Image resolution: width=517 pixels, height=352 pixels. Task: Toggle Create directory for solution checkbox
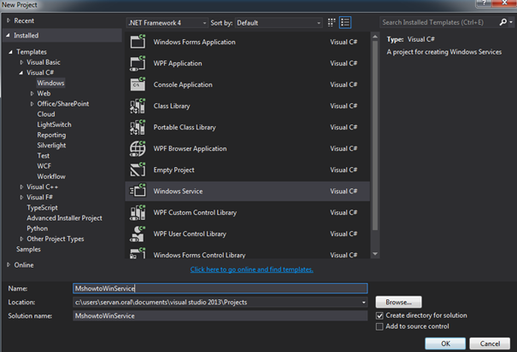click(x=379, y=315)
